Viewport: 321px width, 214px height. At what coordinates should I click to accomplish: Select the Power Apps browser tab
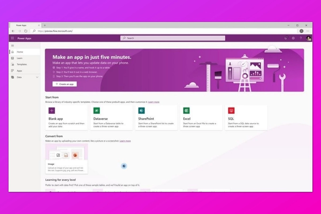pos(21,25)
